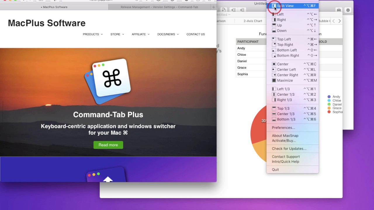Click the Command-Tab Plus app icon image
Viewport: 374px width, 210px height.
tap(108, 81)
